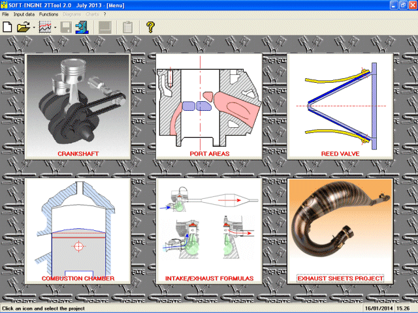418x313 pixels.
Task: Open the Charts menu
Action: (x=93, y=14)
